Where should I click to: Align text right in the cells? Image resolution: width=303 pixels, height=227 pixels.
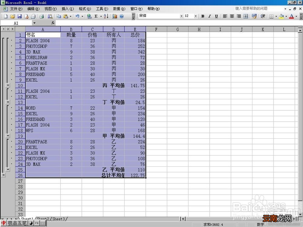[239, 16]
